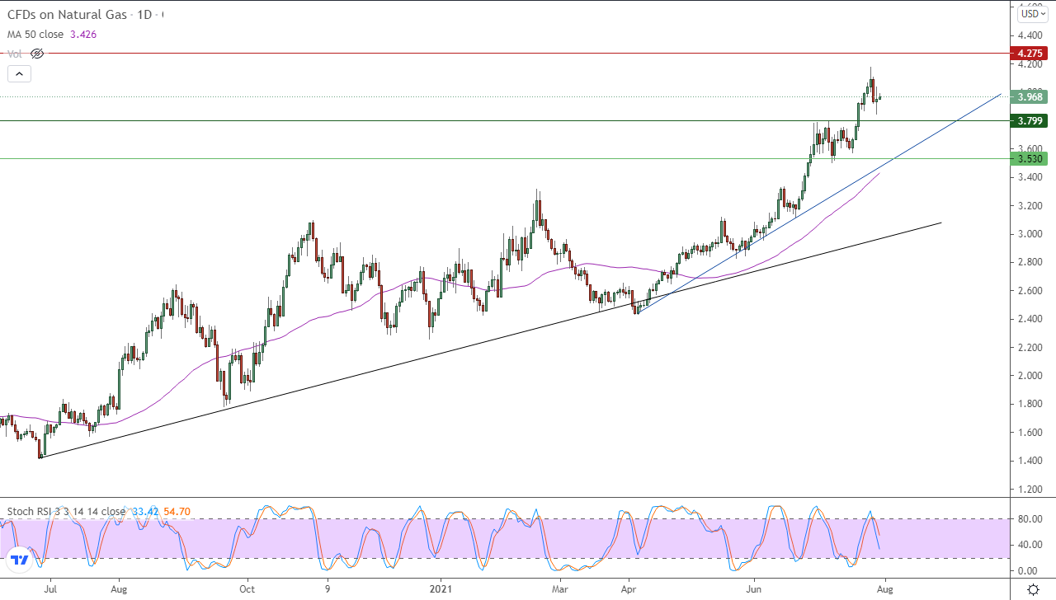Click the "Apr" label on the time axis
This screenshot has height=600, width=1056.
(629, 589)
